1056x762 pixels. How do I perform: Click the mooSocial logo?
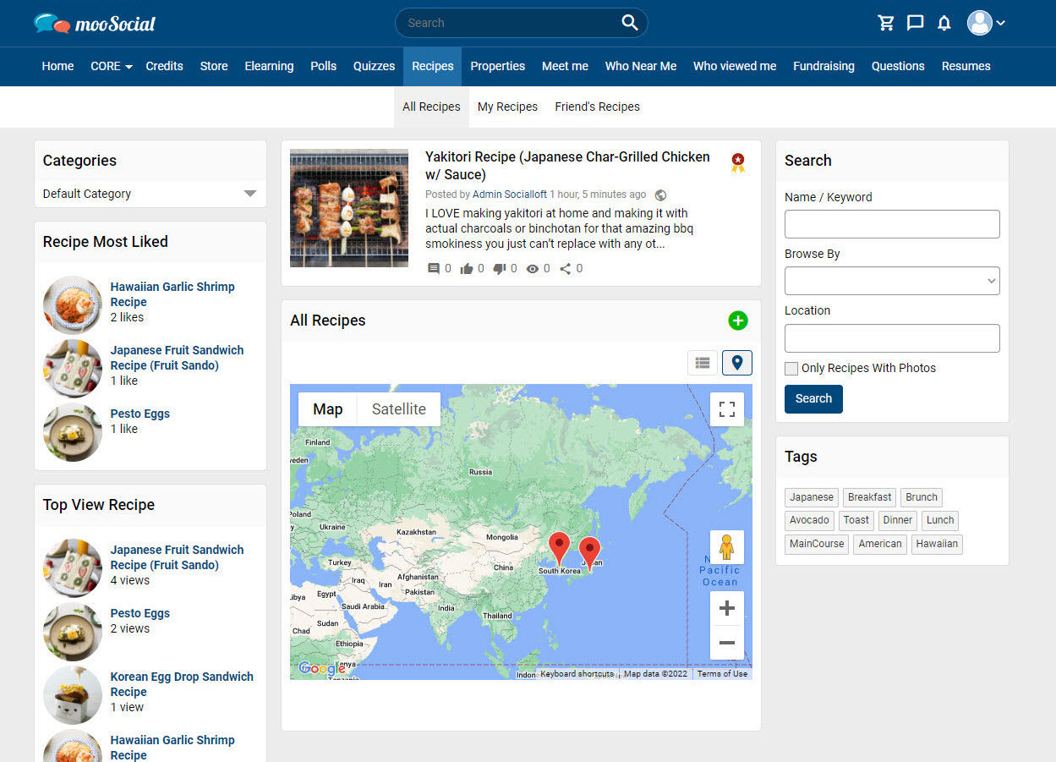point(95,23)
